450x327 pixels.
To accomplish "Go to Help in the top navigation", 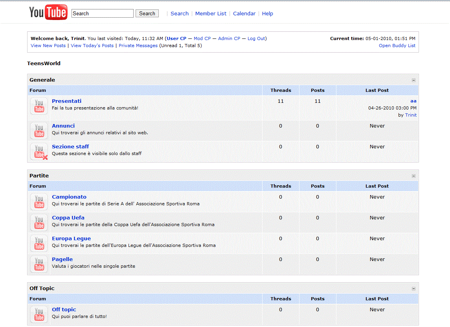I will (267, 13).
